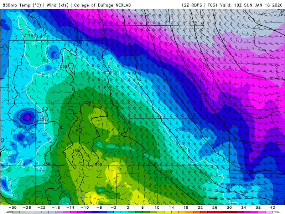The image size is (285, 214).
Task: Select the 14 scale label
Action: click(171, 208)
